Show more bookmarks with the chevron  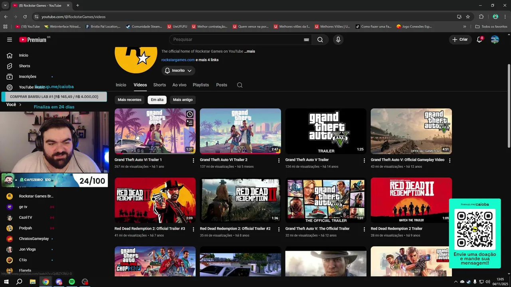pyautogui.click(x=464, y=27)
